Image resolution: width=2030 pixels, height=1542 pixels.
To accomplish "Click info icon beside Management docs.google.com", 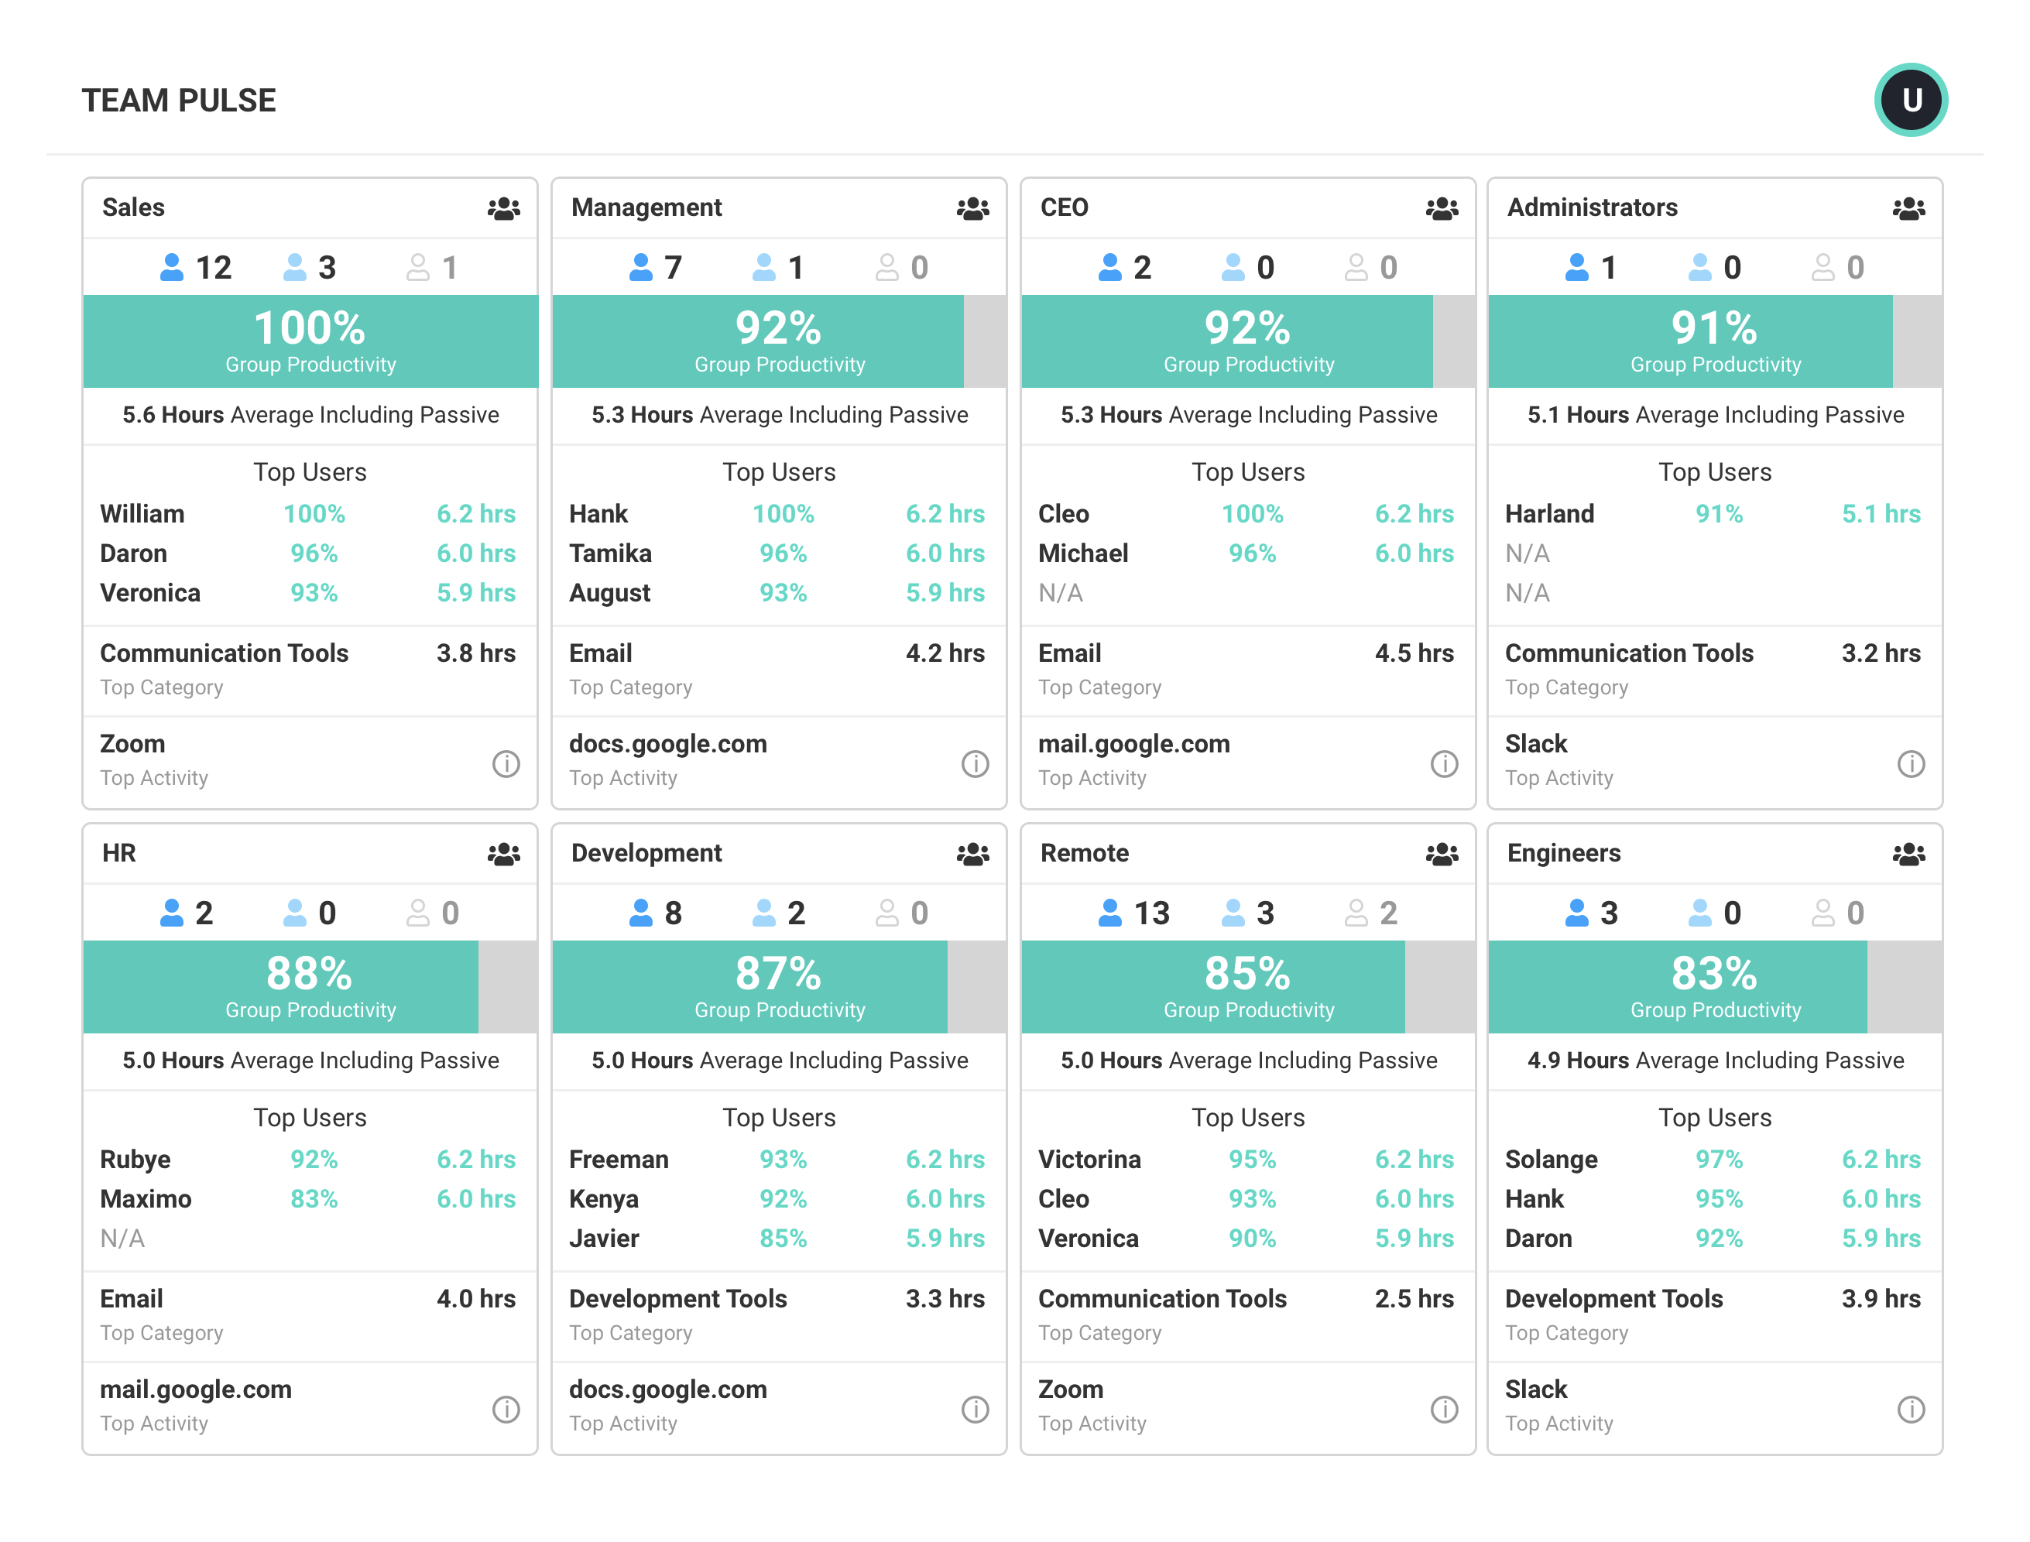I will (x=975, y=764).
